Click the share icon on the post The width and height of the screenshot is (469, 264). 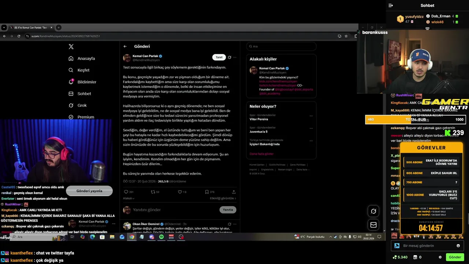pos(234,192)
